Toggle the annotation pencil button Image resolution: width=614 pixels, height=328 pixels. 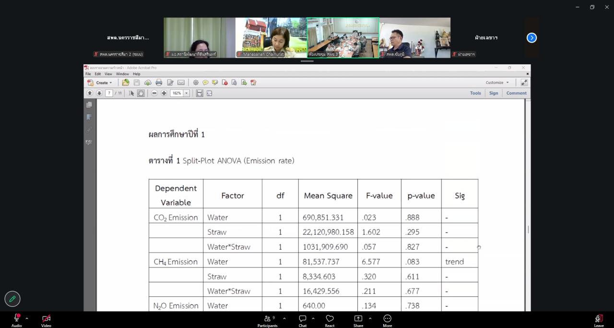12,299
